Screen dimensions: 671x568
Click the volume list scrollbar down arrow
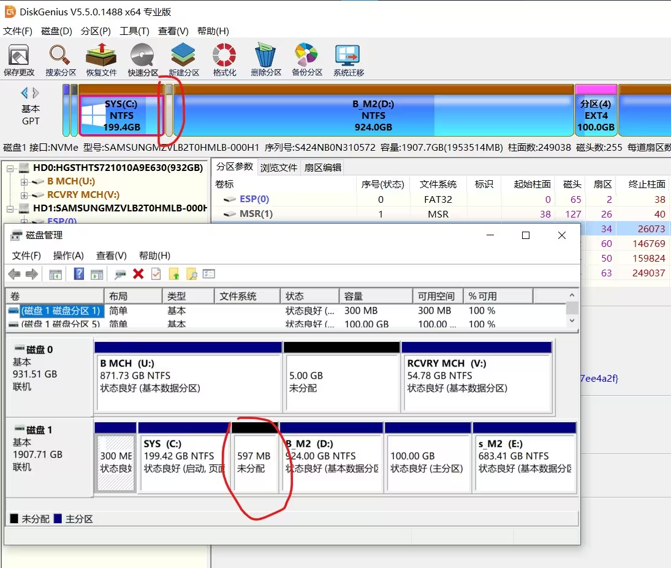click(x=572, y=321)
